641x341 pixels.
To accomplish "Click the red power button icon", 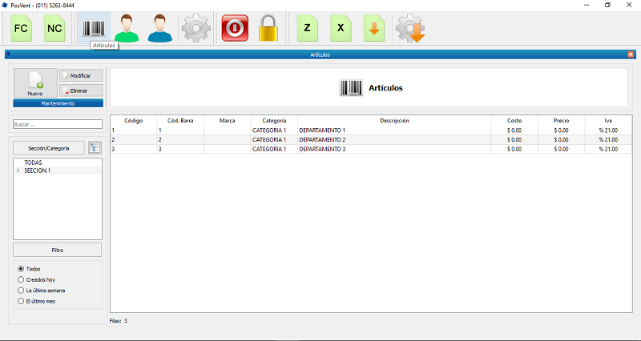I will 235,28.
